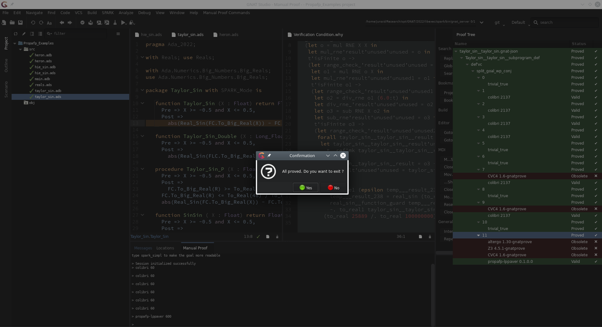Image resolution: width=602 pixels, height=327 pixels.
Task: Click the clean broom toolbar icon
Action: [115, 23]
